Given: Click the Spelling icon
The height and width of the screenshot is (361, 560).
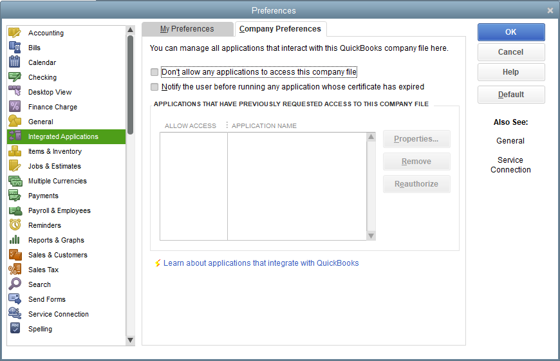Looking at the screenshot, I should click(15, 329).
